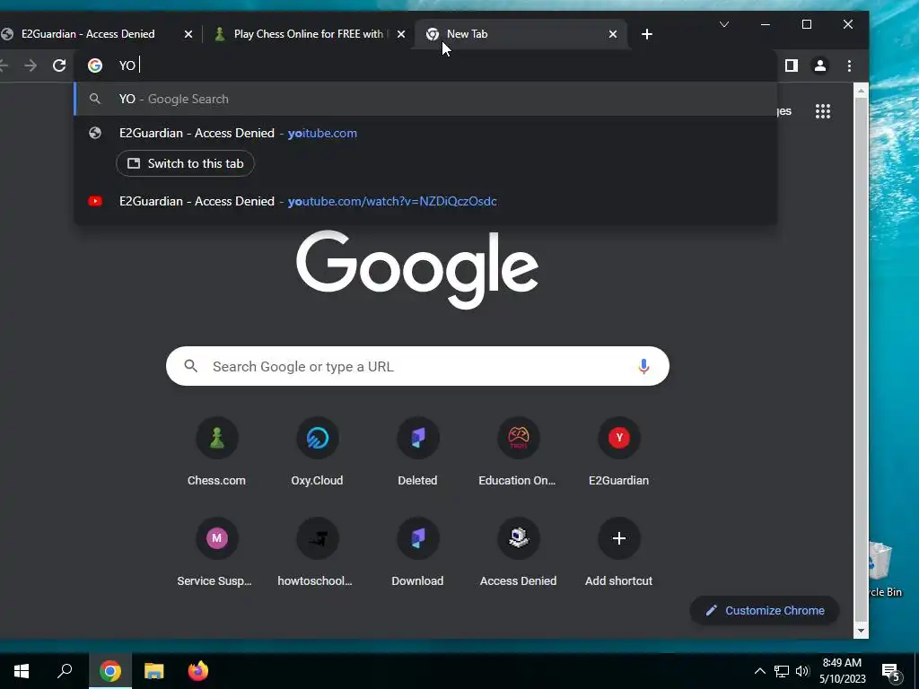
Task: Open the Deleted shortcut
Action: pos(417,452)
